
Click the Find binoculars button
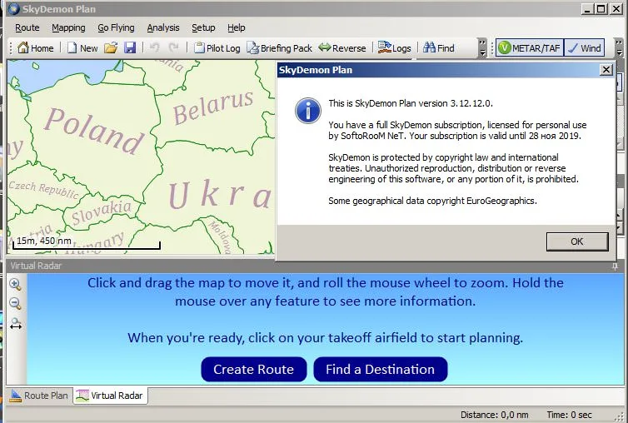[x=439, y=48]
